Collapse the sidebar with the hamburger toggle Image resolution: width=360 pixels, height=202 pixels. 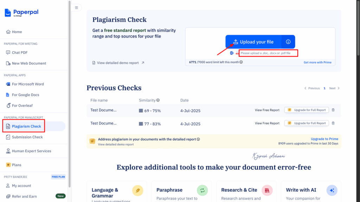point(76,7)
